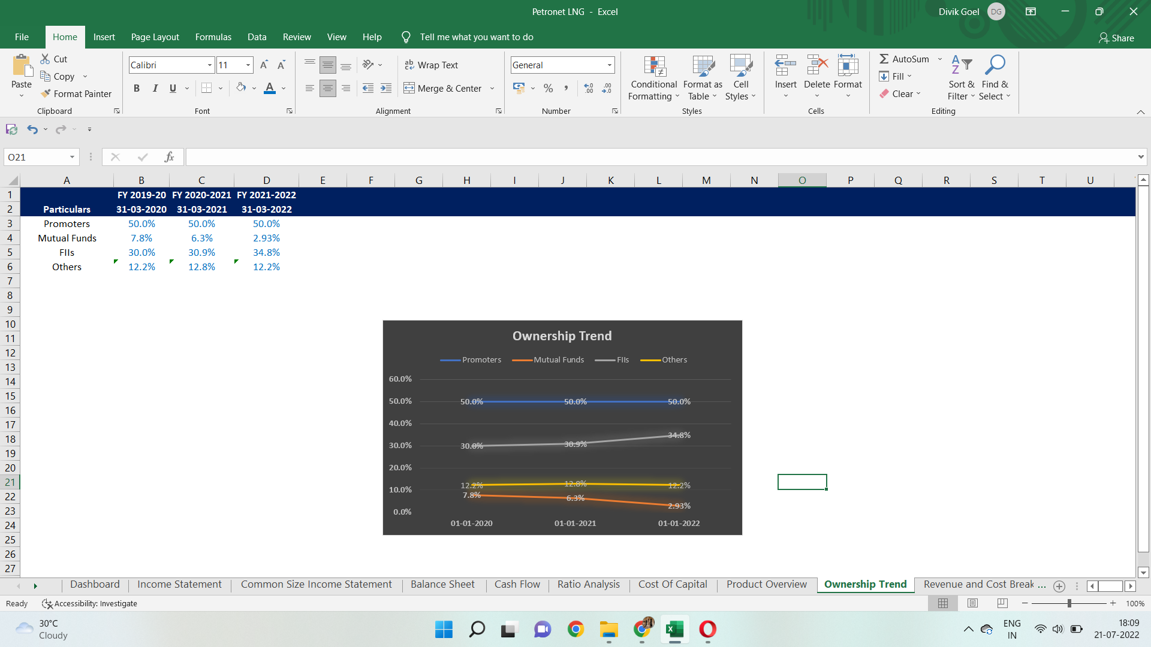
Task: Click Accounting Number Format icon
Action: [519, 88]
